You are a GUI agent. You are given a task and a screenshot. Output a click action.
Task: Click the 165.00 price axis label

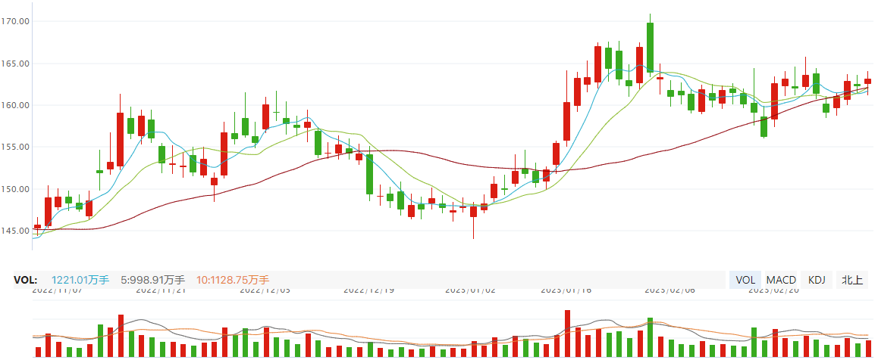click(x=15, y=63)
